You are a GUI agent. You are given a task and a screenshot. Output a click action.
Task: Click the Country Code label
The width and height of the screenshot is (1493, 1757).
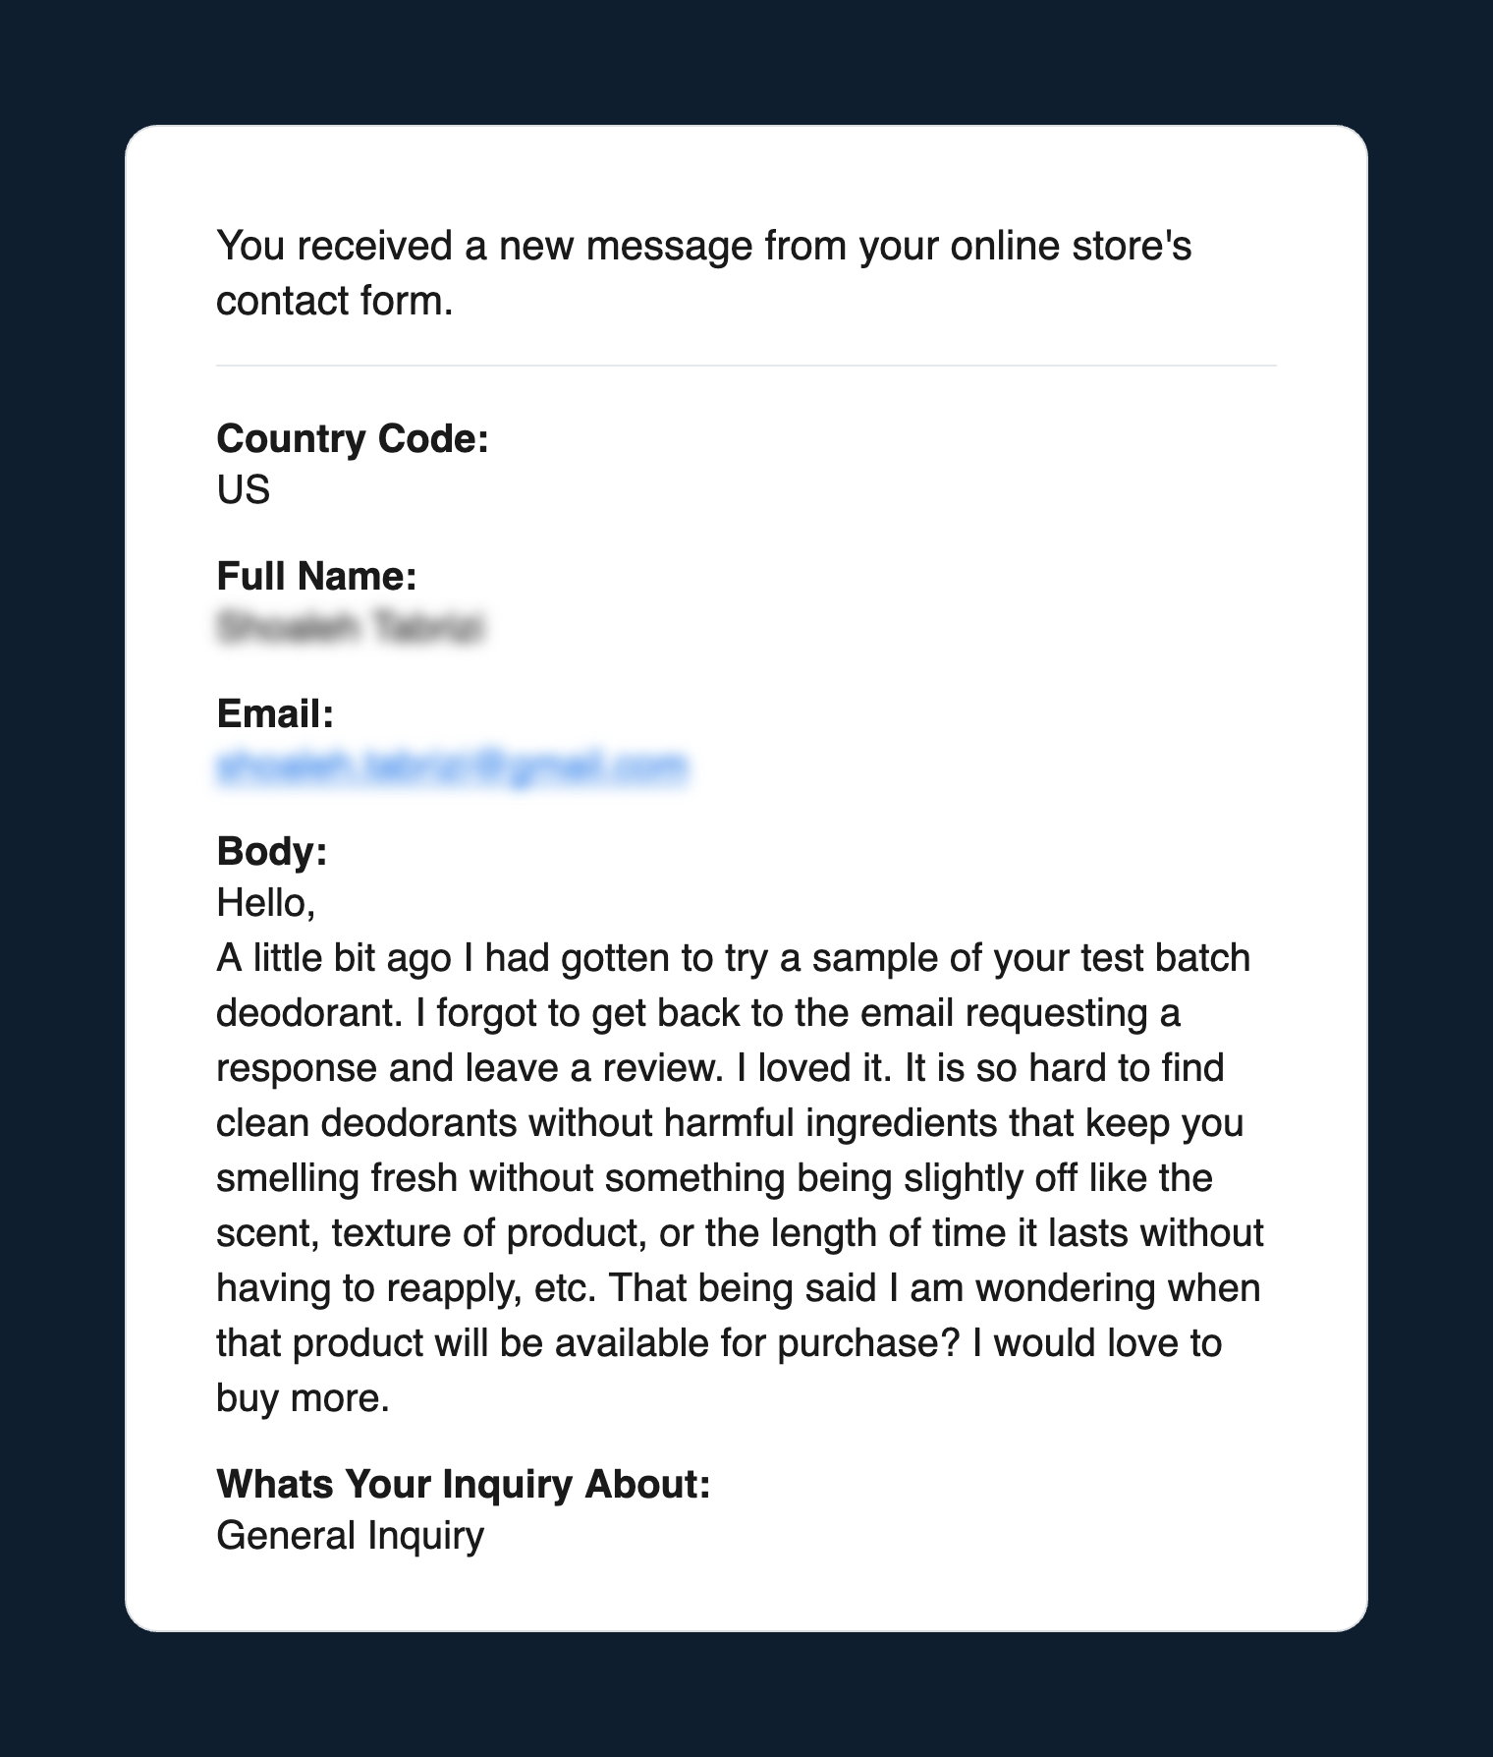click(x=353, y=439)
